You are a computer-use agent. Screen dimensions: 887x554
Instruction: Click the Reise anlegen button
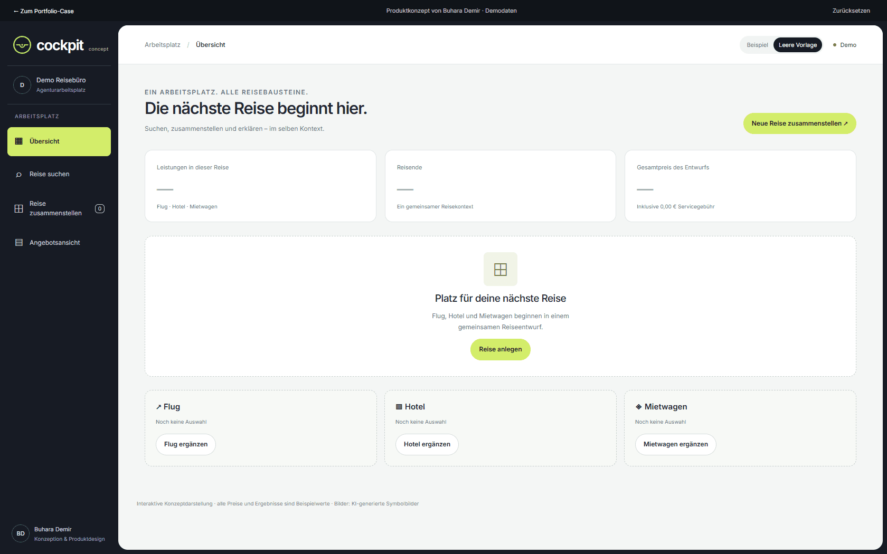point(501,349)
